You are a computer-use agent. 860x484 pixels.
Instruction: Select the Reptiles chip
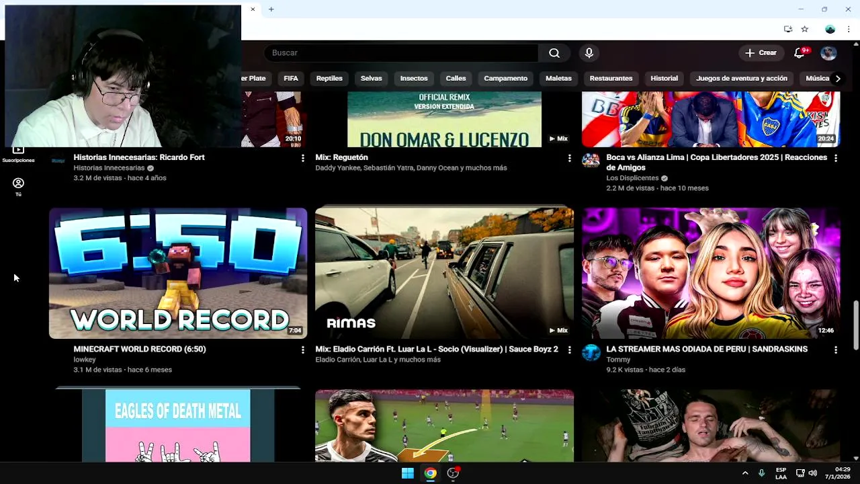(x=329, y=79)
